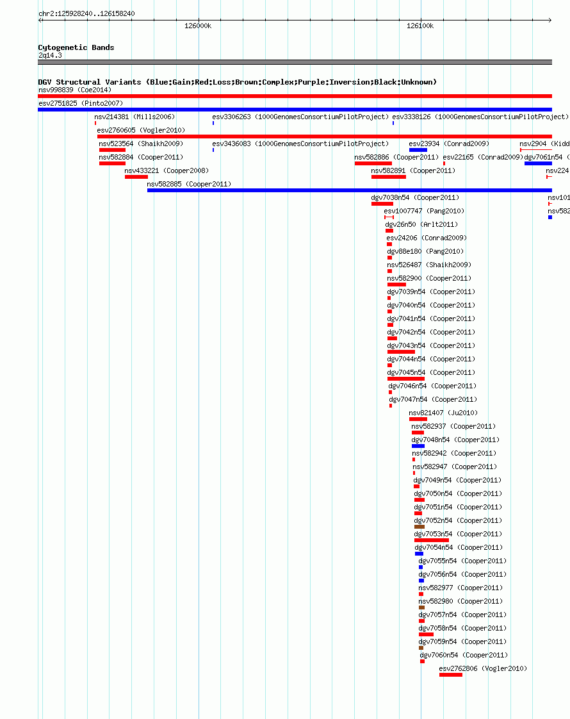Screen dimensions: 570x719
Task: Select dgv7049n54 (Cooper2011) label
Action: 457,480
